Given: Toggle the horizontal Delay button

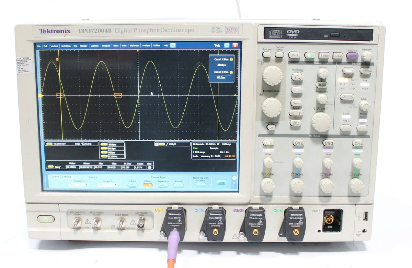Looking at the screenshot, I should 322,85.
